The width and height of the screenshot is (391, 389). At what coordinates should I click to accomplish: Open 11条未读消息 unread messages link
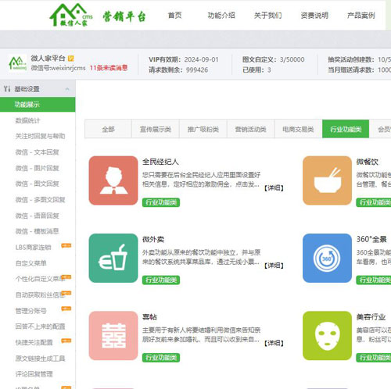pyautogui.click(x=109, y=68)
